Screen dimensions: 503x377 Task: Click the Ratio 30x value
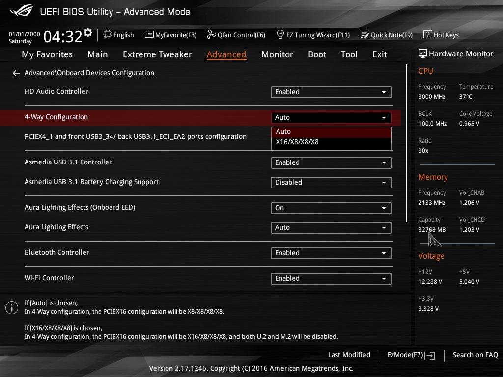coord(423,150)
